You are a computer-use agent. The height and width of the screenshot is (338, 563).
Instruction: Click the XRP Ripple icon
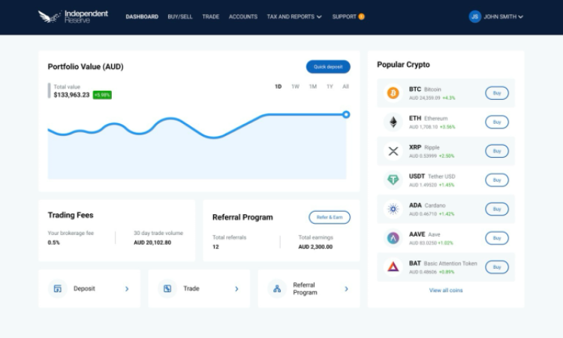[x=393, y=151]
